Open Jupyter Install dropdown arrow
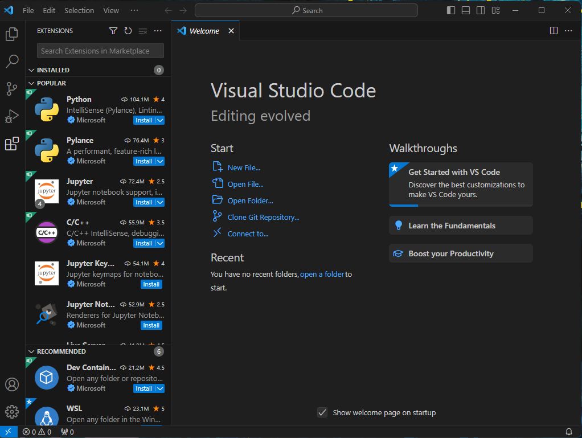 (x=160, y=202)
